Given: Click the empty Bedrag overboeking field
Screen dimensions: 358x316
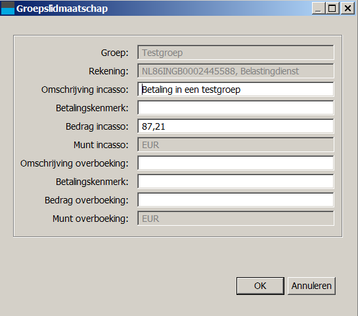Looking at the screenshot, I should (236, 200).
